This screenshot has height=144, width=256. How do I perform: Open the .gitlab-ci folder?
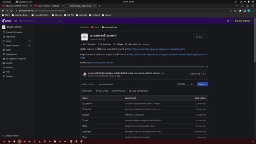click(88, 104)
